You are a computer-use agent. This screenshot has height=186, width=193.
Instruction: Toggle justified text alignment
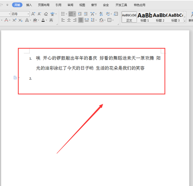80,20
